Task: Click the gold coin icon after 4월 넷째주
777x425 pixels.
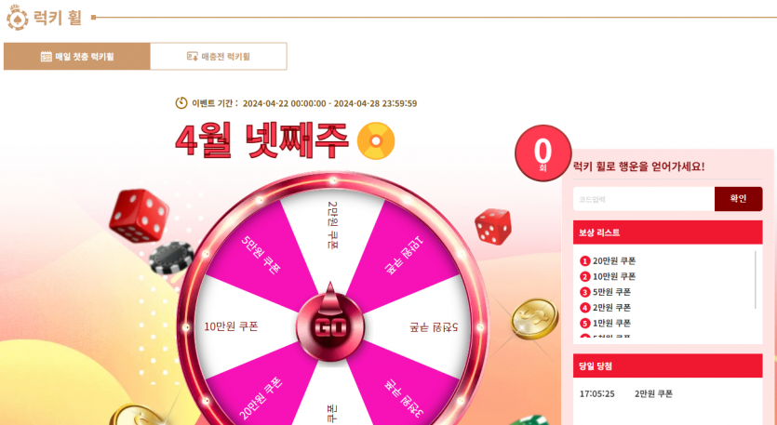Action: point(376,140)
